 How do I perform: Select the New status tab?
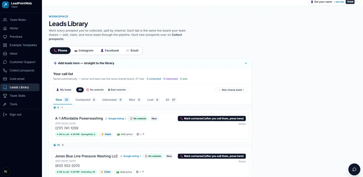coord(62,100)
